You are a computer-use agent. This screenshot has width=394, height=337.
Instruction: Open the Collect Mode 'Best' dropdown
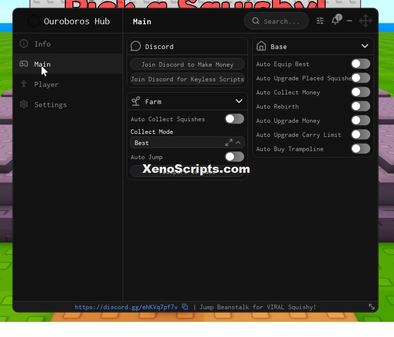(187, 142)
